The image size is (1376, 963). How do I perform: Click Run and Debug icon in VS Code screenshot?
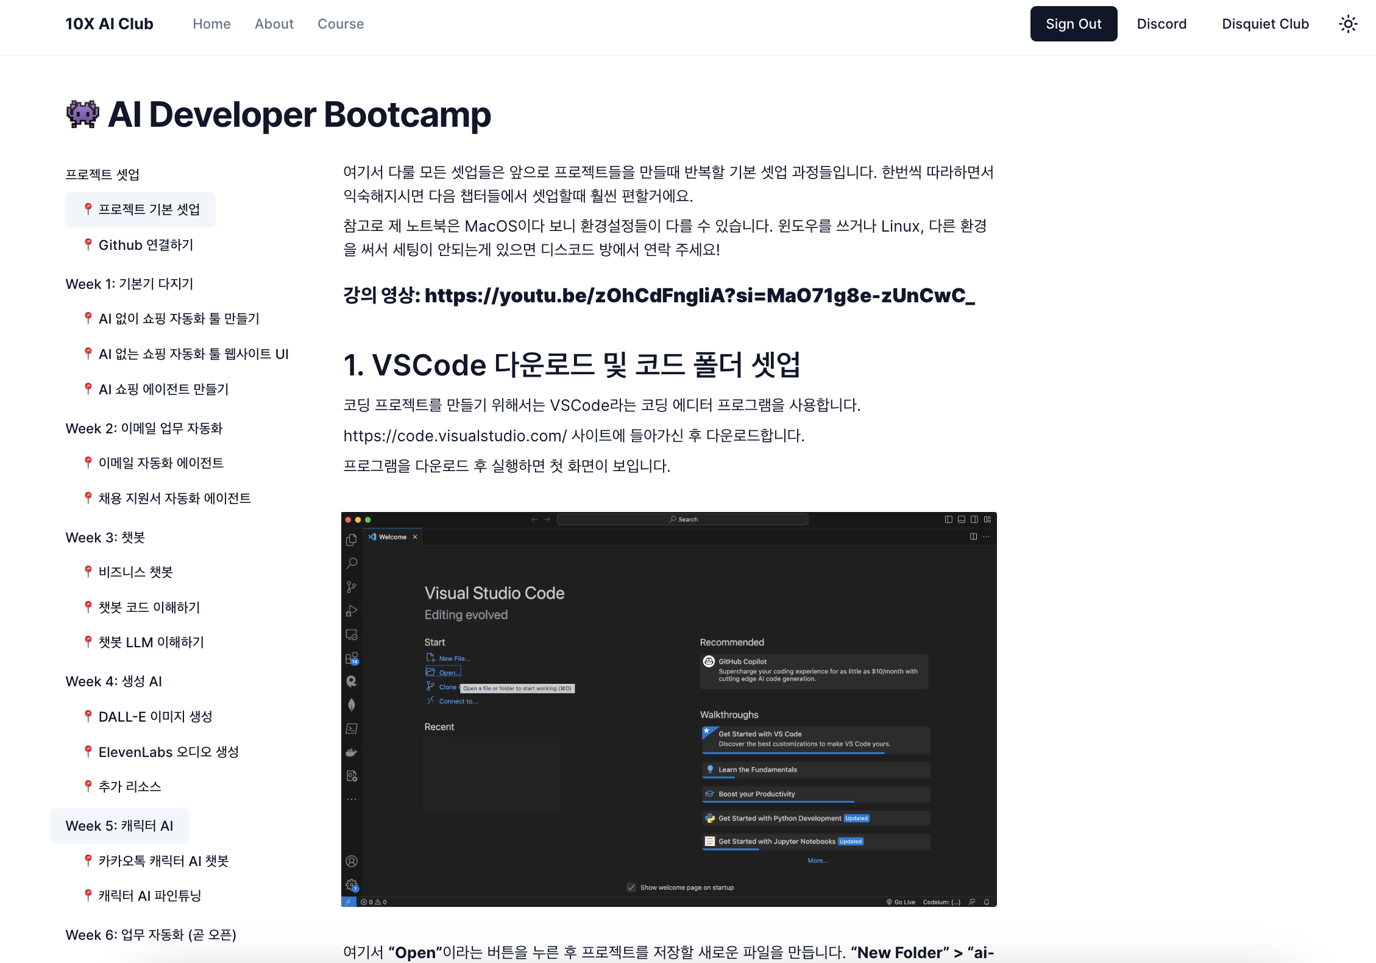tap(352, 611)
